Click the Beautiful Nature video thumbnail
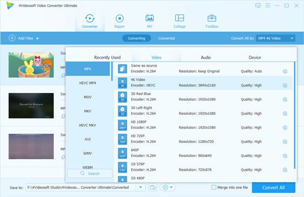Screen dimensions: 304x197 (x=31, y=106)
